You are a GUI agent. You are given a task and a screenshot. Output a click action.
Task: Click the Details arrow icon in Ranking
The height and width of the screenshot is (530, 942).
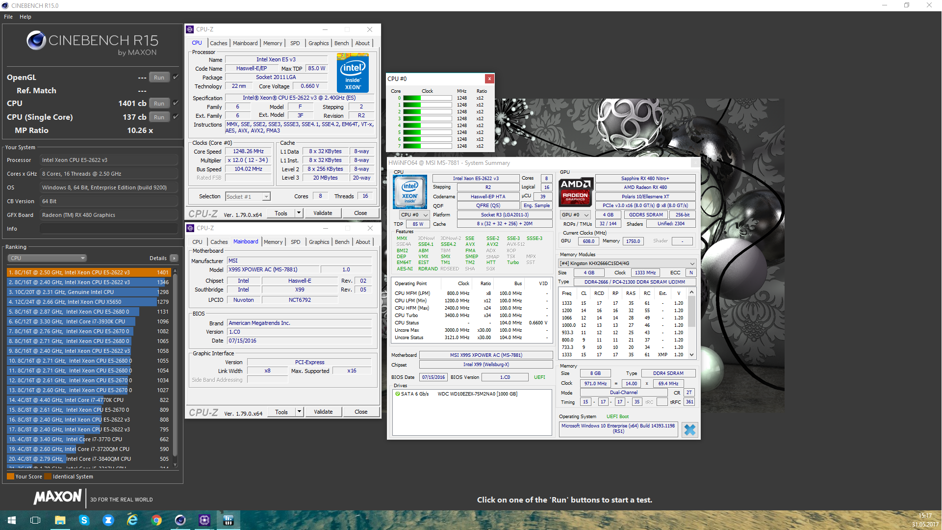[x=174, y=258]
